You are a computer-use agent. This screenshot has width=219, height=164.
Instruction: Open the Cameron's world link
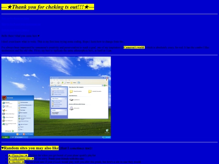134,47
